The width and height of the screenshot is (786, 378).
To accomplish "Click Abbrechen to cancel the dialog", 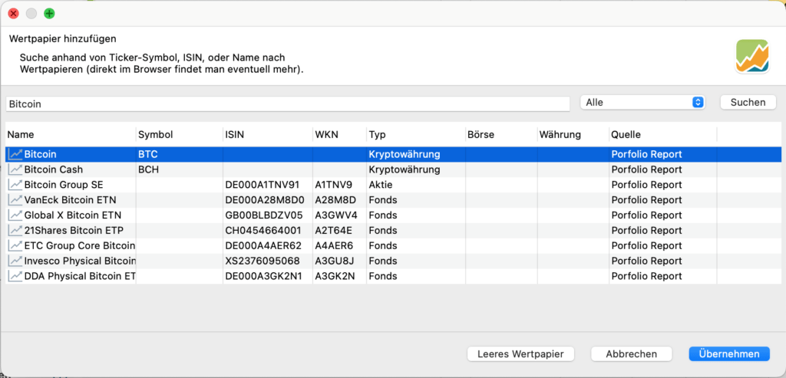I will (x=631, y=354).
